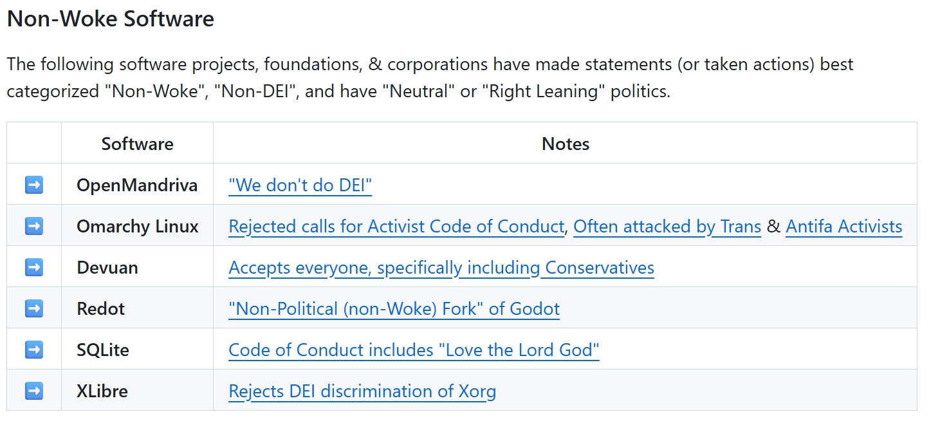Open the "We don't do DEI" link
The image size is (931, 423).
point(300,186)
